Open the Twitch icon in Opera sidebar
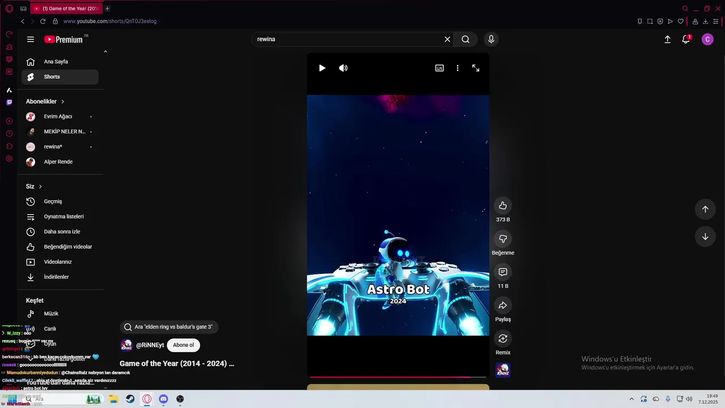The image size is (725, 408). [9, 103]
